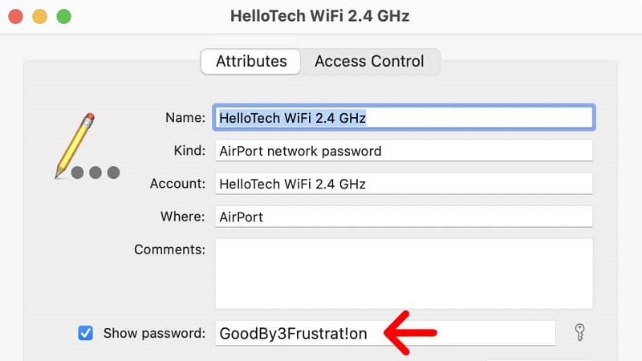642x361 pixels.
Task: Select the Kind field reading AirPort network password
Action: coord(404,151)
